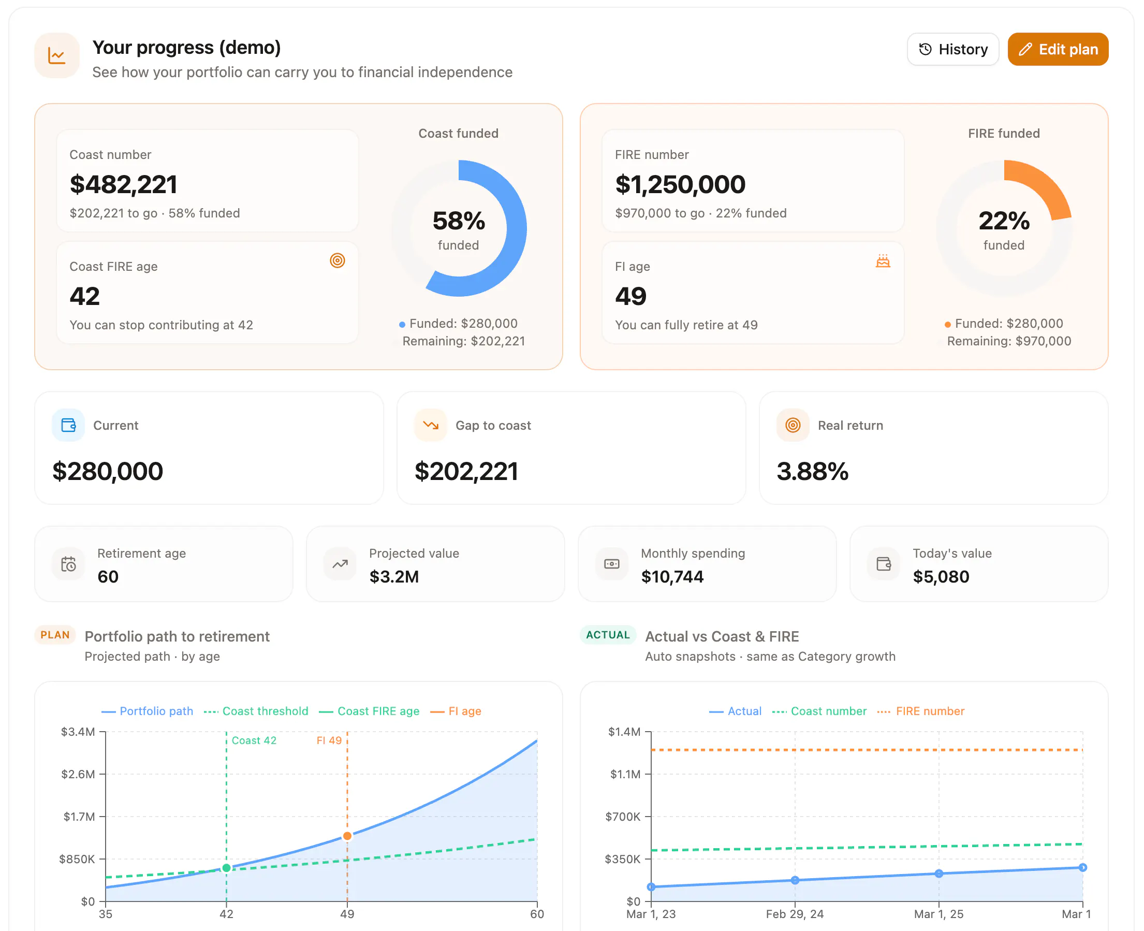
Task: Click the downward trend icon for Gap to coast
Action: [x=431, y=425]
